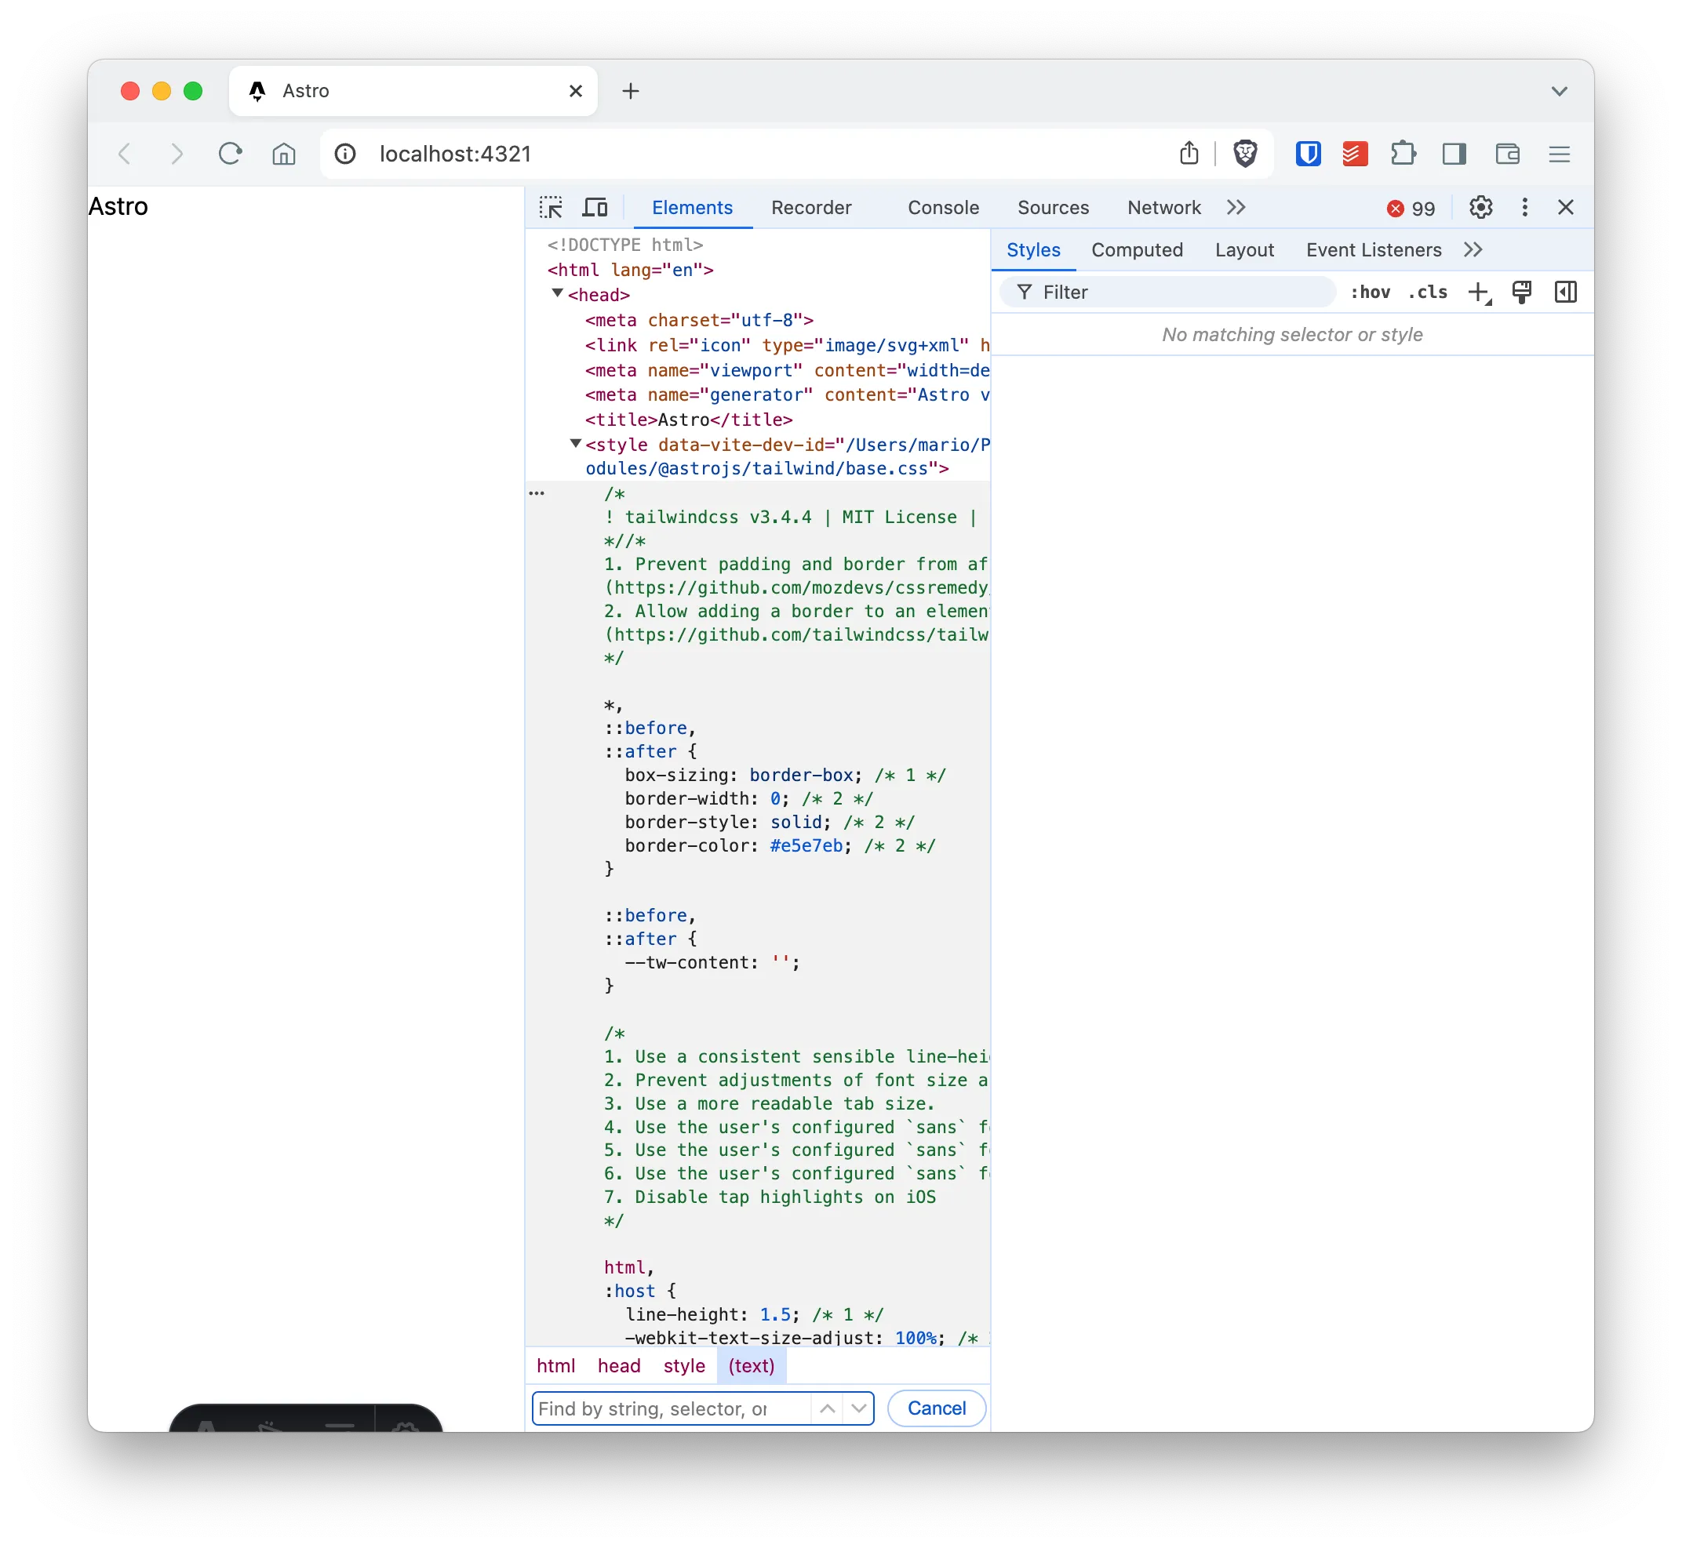This screenshot has height=1548, width=1682.
Task: Select the Event Listeners tab
Action: tap(1374, 249)
